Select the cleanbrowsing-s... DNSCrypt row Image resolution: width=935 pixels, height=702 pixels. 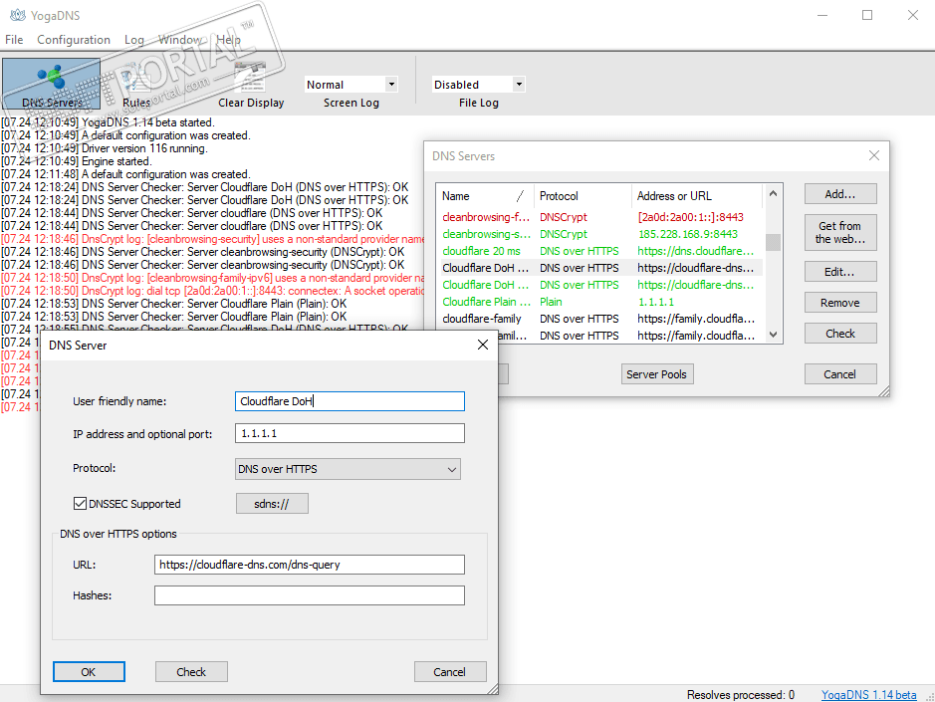click(x=599, y=234)
